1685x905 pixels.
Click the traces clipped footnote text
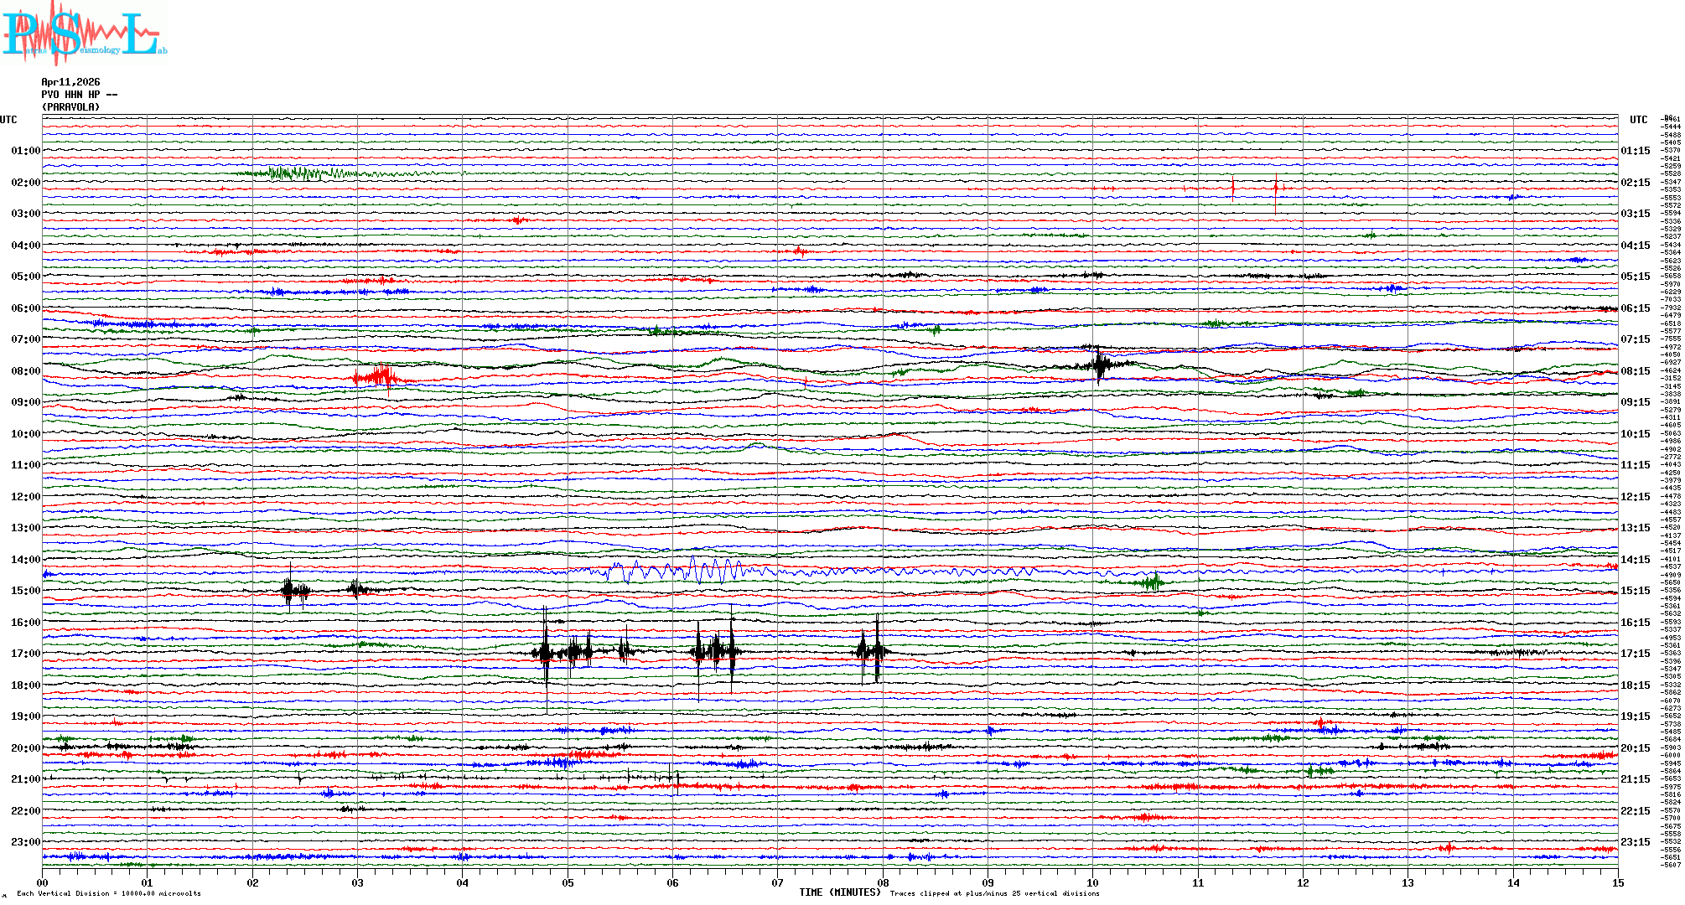pyautogui.click(x=994, y=893)
